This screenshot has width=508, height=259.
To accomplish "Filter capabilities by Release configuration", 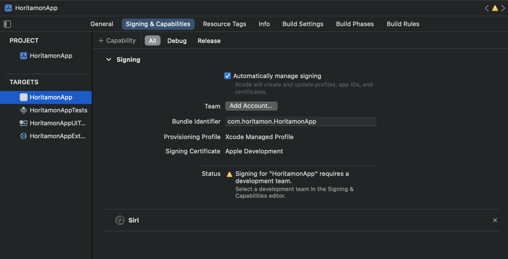I will [x=209, y=41].
